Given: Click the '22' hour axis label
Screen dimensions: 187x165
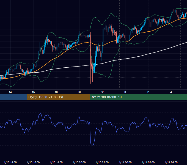Looking at the screenshot, I should coord(102,92).
